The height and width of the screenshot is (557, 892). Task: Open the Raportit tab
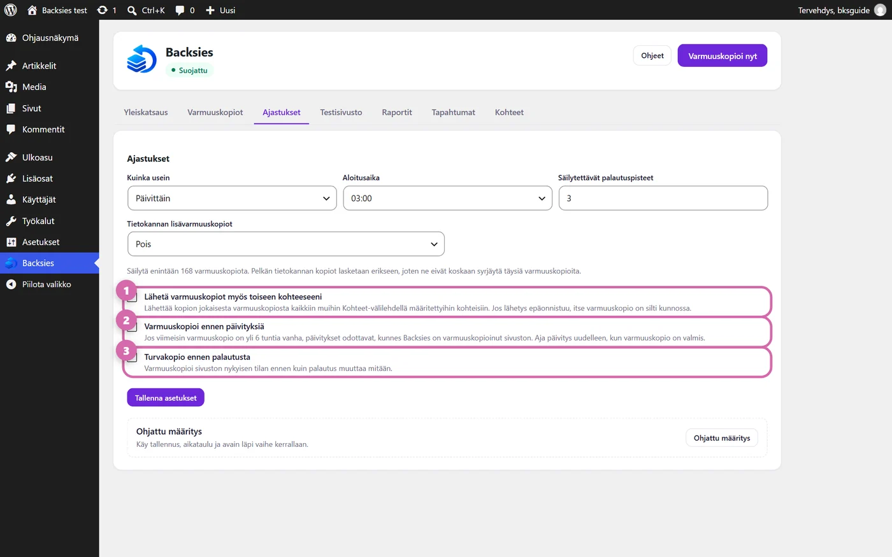(397, 112)
